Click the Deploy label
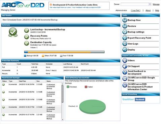This screenshot has height=124, width=161. pos(131,50)
